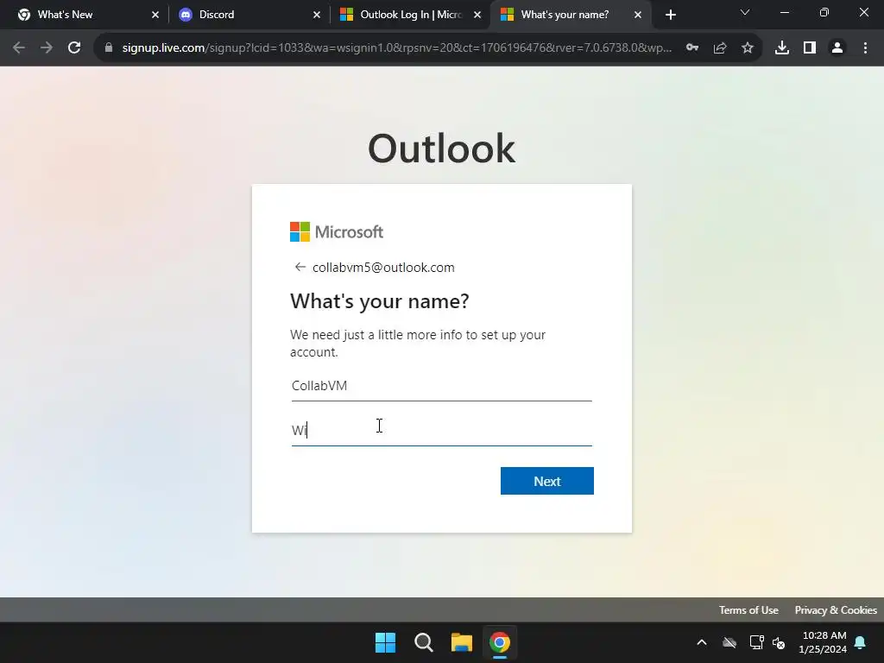Bookmark this page with star icon
Screen dimensions: 884x663
[x=748, y=48]
